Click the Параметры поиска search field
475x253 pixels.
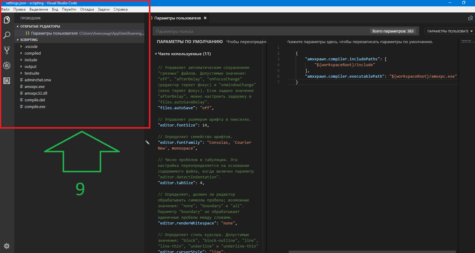[261, 31]
